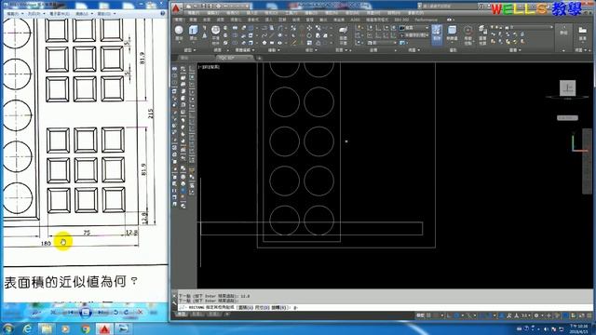Open 檔案(F) menu in Photo Viewer

click(x=14, y=14)
